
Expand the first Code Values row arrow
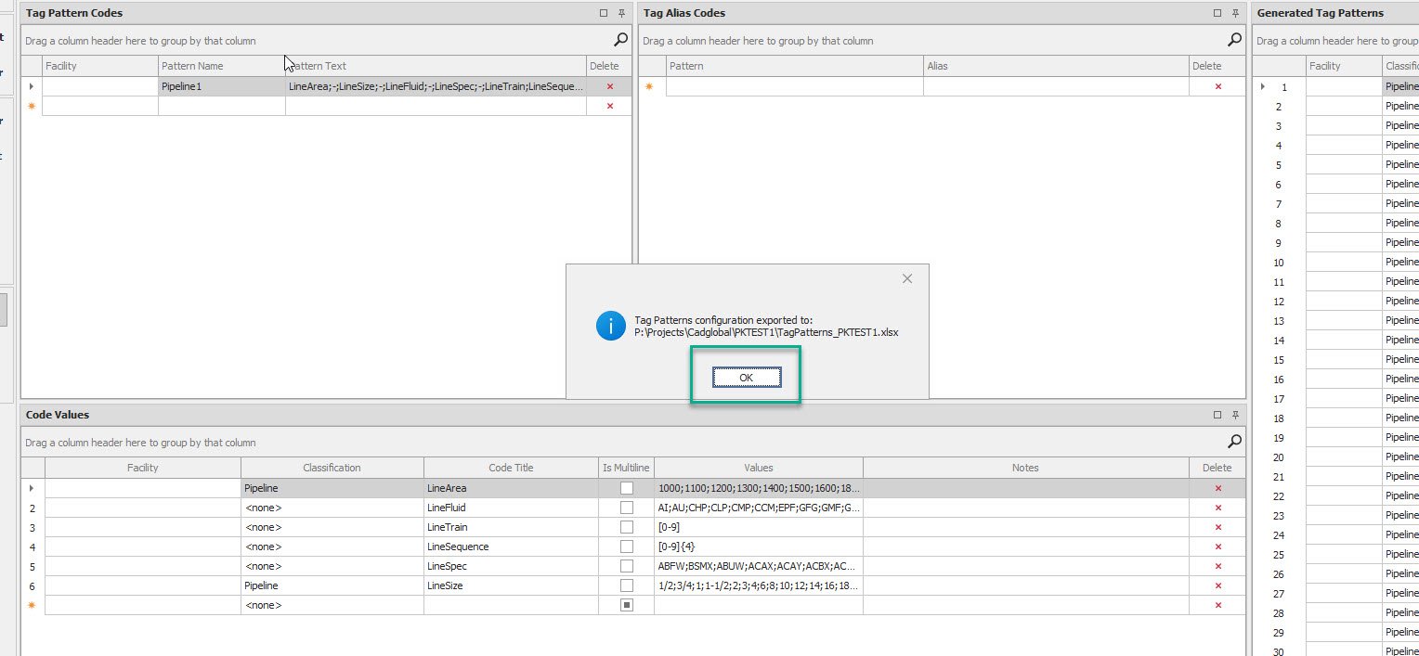[32, 488]
